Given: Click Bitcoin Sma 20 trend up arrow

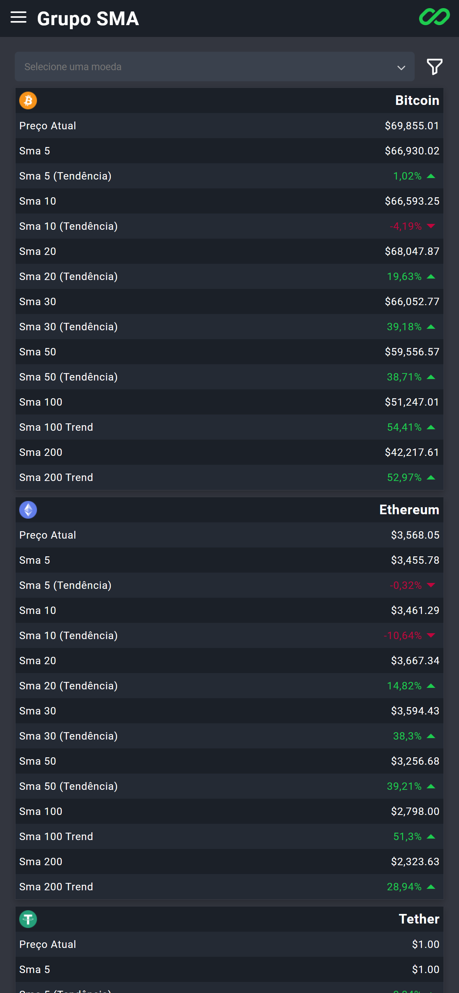Looking at the screenshot, I should click(431, 277).
